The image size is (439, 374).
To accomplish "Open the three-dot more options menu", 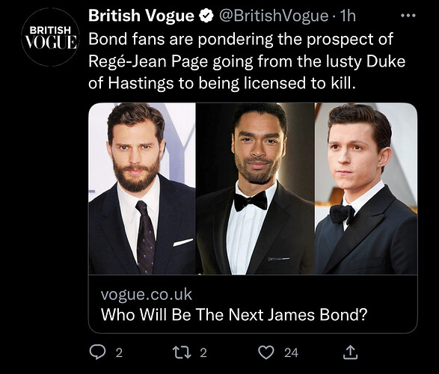I will (408, 16).
